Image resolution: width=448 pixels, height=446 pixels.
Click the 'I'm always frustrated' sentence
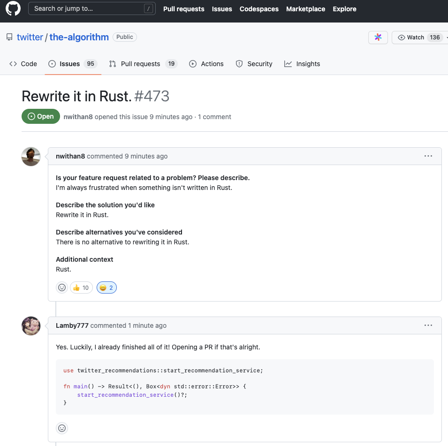(x=144, y=188)
